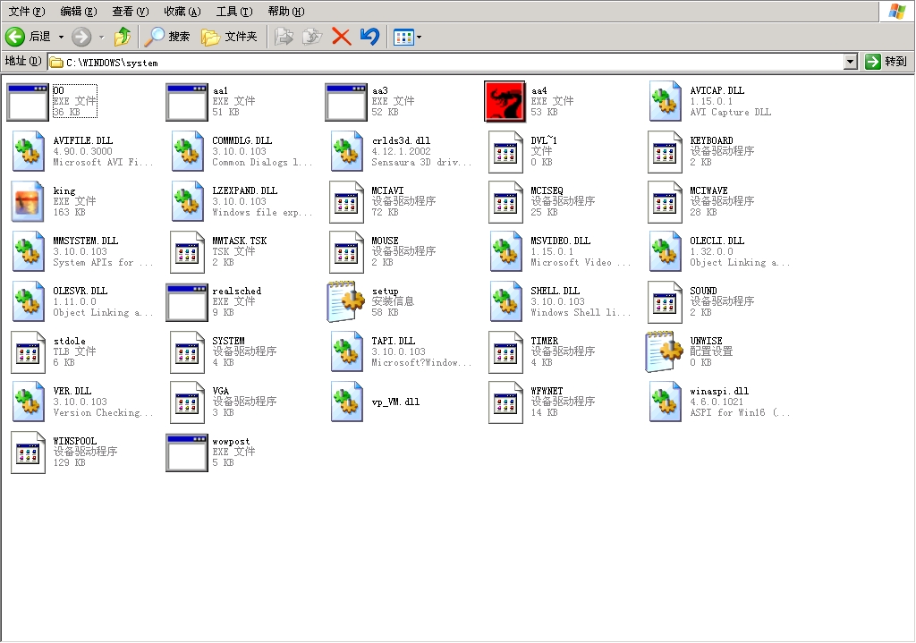Click the Windows flag logo icon
Image resolution: width=916 pixels, height=643 pixels.
896,11
